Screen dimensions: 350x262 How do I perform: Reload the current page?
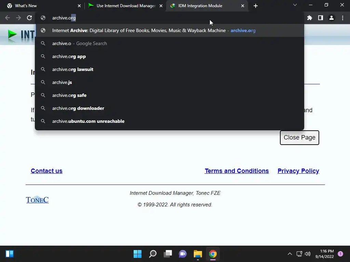click(29, 18)
